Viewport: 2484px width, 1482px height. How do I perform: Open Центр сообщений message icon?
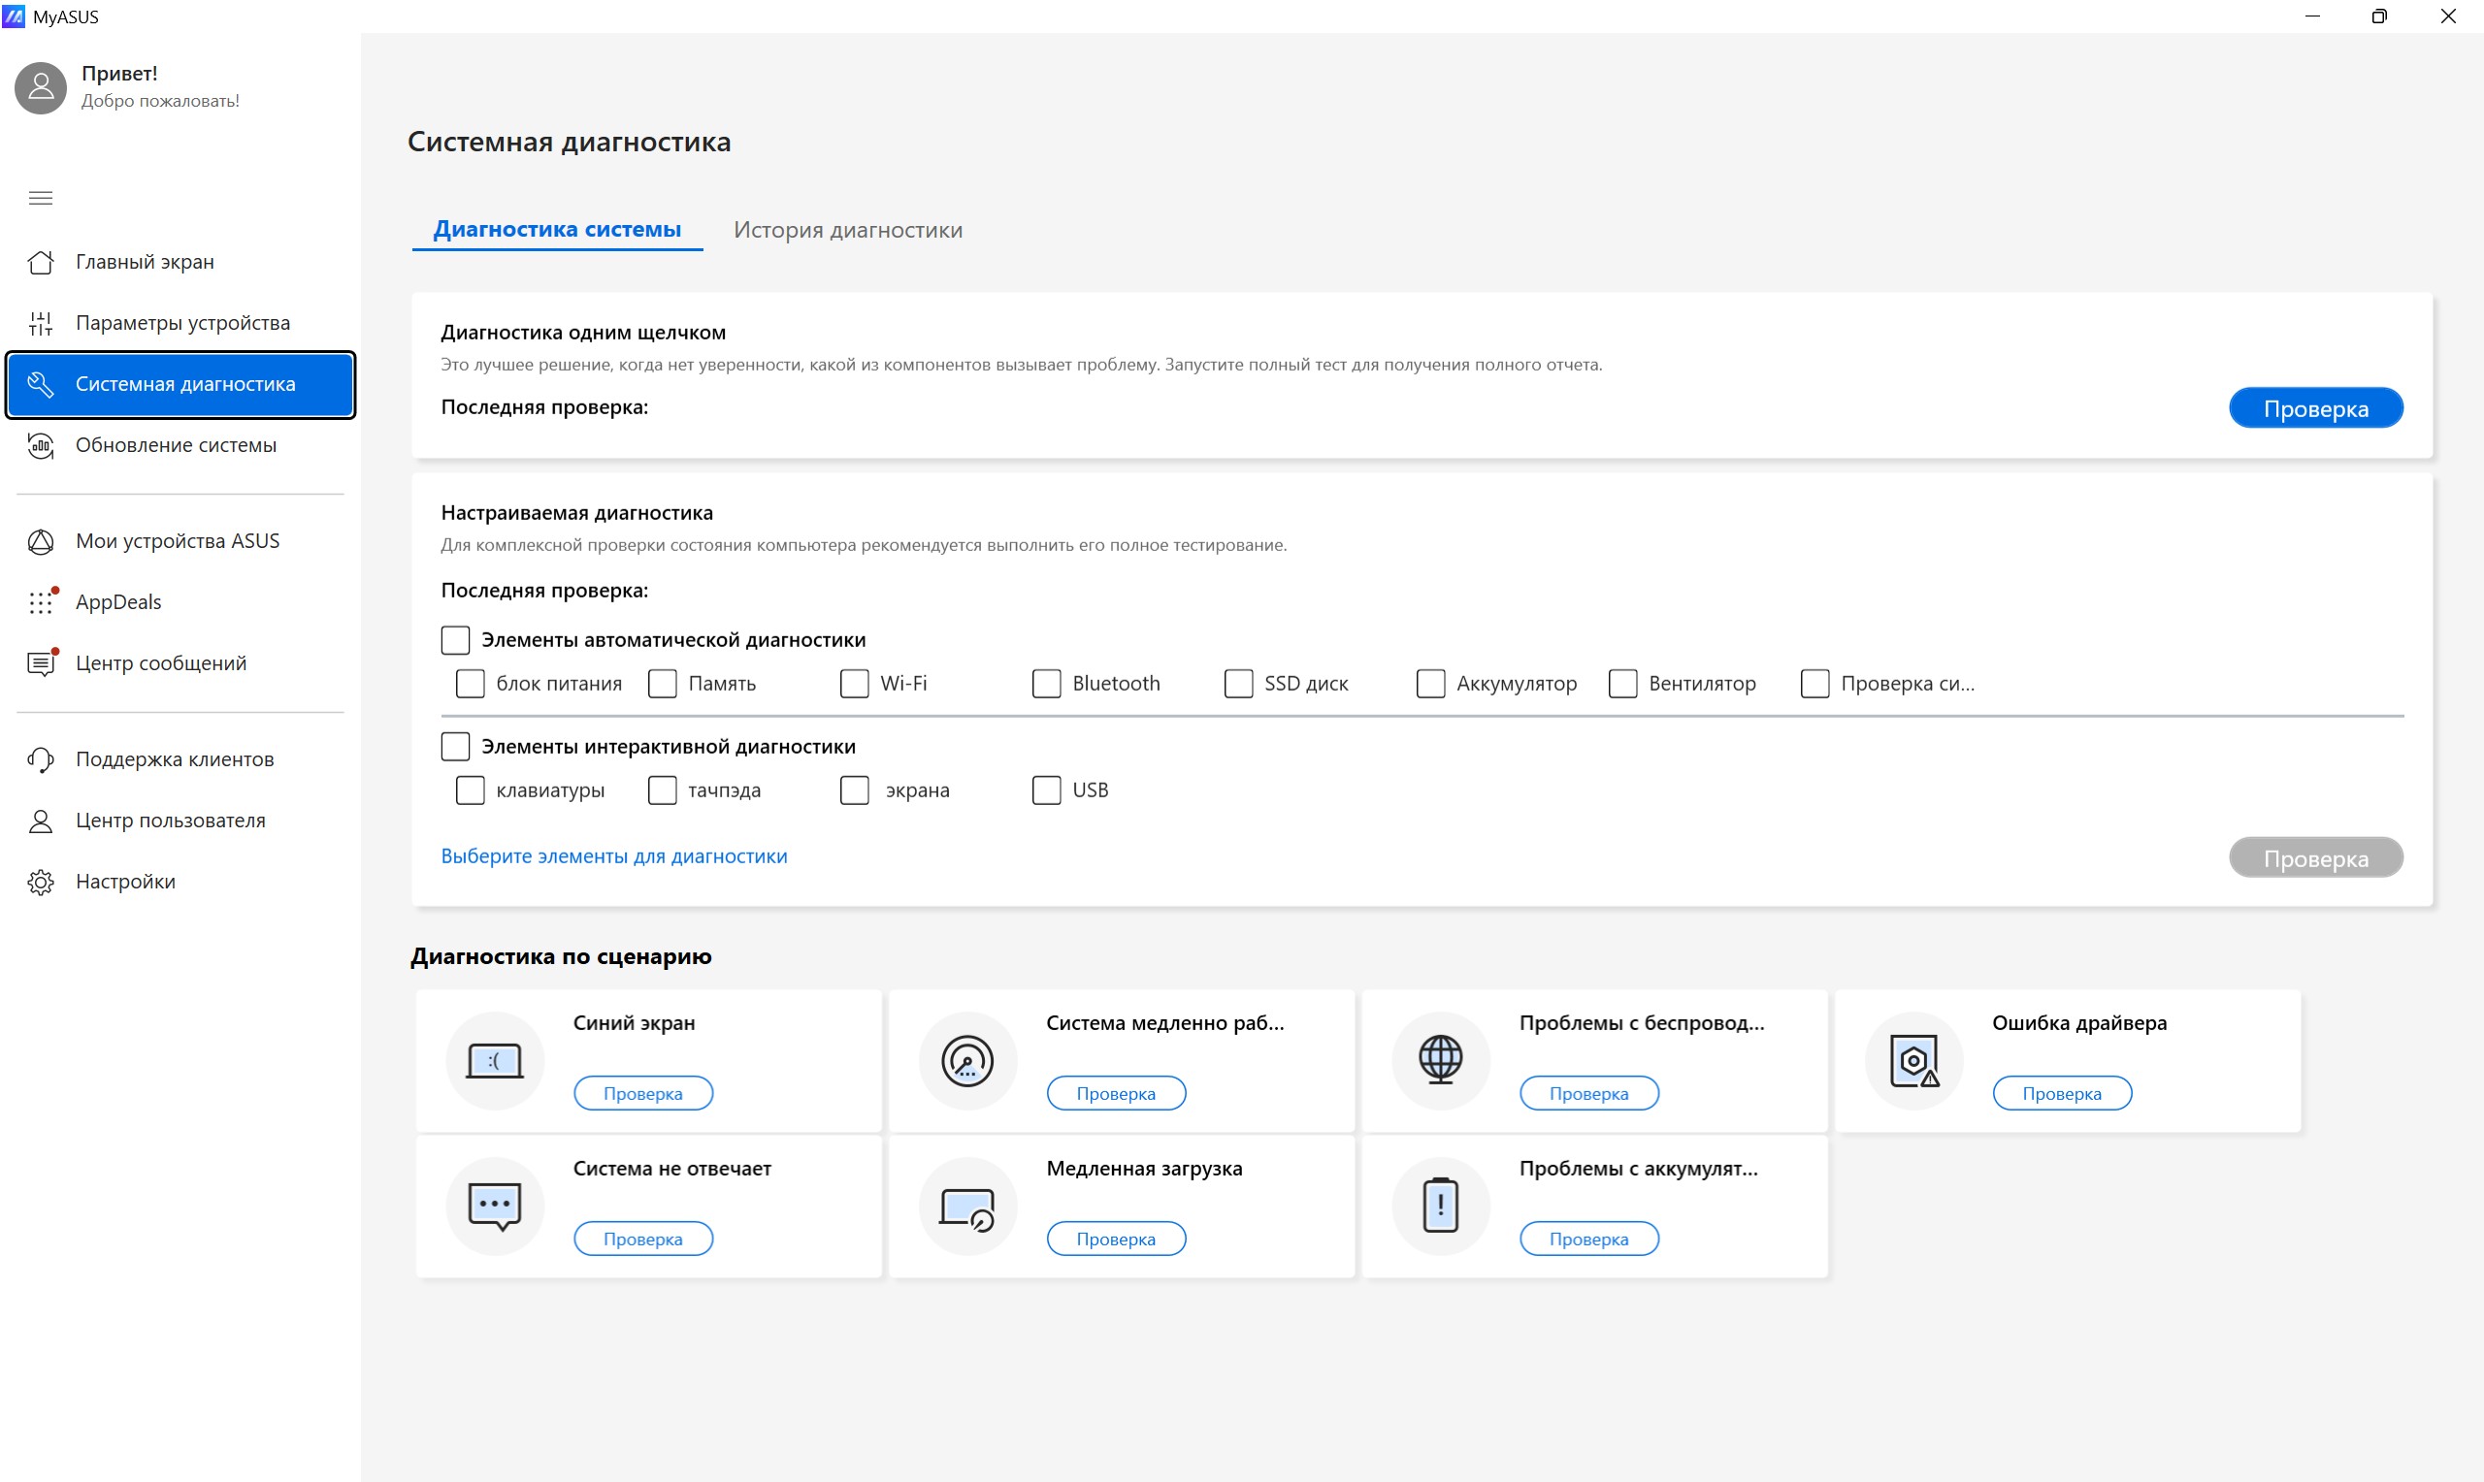(41, 663)
